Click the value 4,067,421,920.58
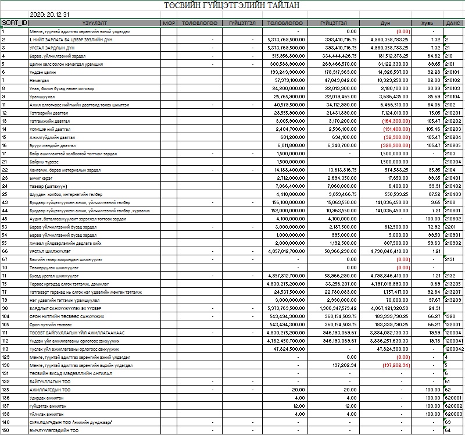 pyautogui.click(x=389, y=308)
